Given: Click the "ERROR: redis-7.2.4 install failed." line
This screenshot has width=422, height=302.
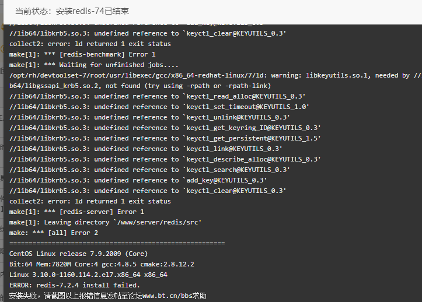Looking at the screenshot, I should tap(75, 285).
